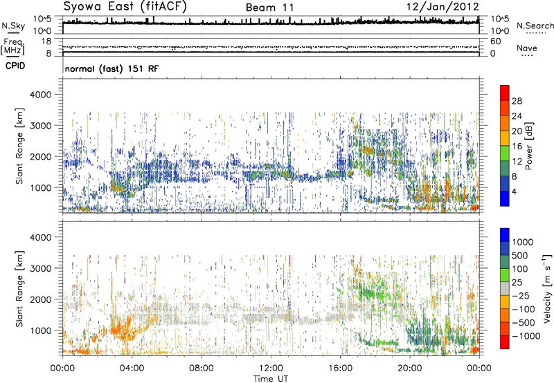Select the '3000' tick in the velocity panel
Image resolution: width=554 pixels, height=383 pixels.
40,268
